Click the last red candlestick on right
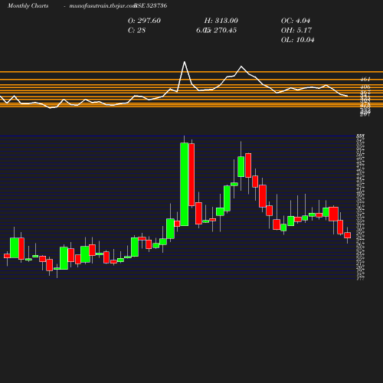383x383 pixels. (347, 235)
